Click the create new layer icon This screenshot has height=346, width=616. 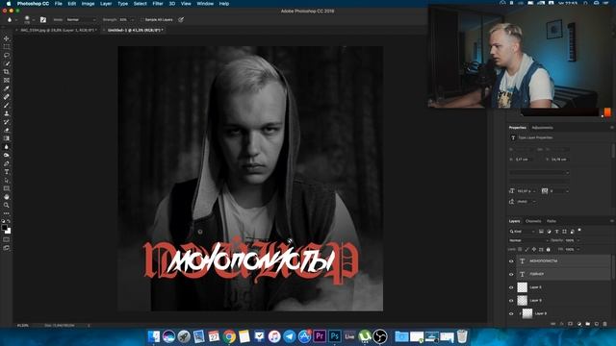pos(597,324)
